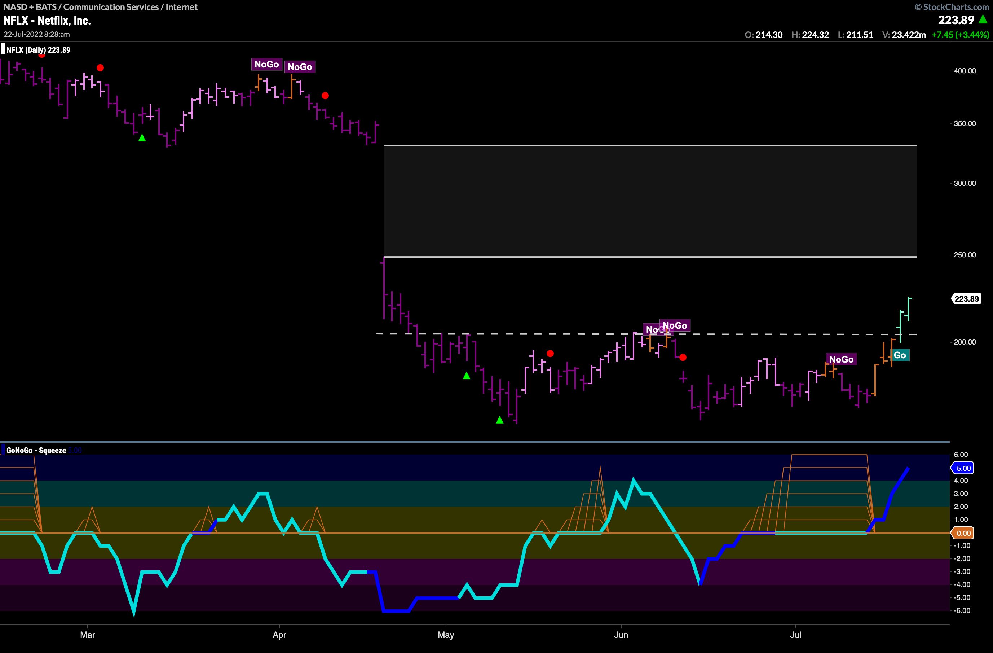Click the -6.00 squeeze axis label
The height and width of the screenshot is (653, 993).
pos(962,610)
